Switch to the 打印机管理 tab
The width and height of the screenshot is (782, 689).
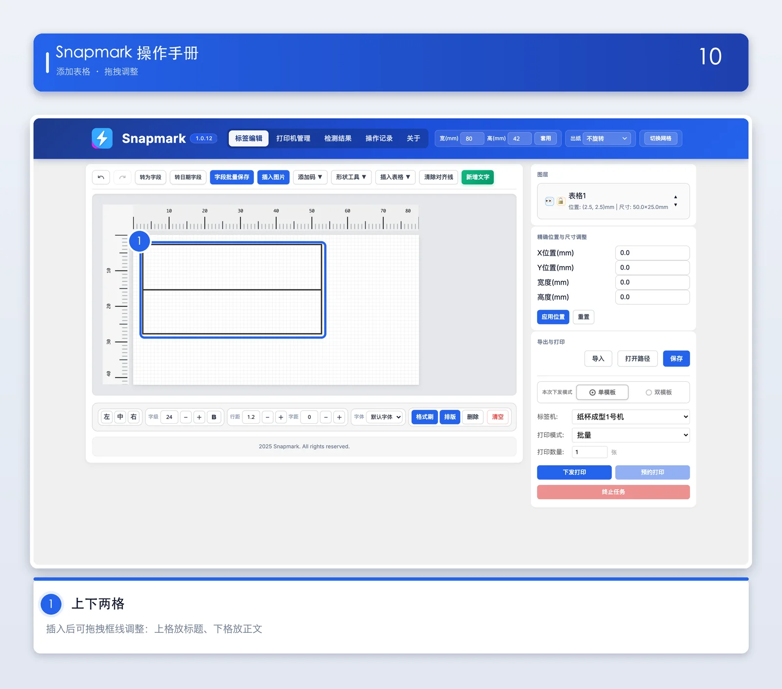(x=293, y=138)
